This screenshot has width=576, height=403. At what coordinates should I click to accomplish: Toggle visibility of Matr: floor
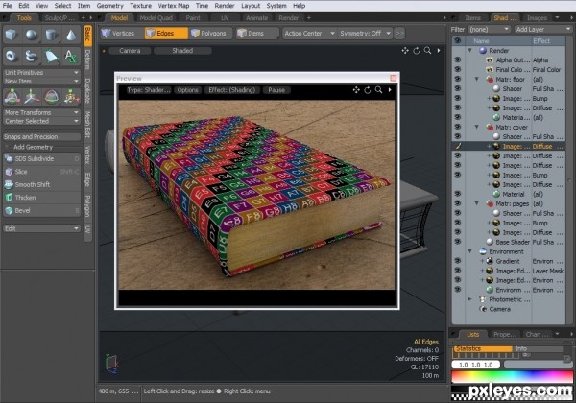click(457, 79)
